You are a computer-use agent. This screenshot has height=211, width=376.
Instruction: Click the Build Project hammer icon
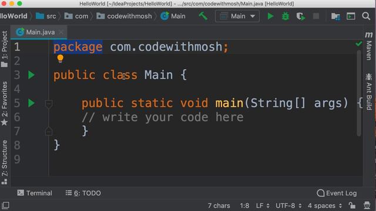(203, 16)
